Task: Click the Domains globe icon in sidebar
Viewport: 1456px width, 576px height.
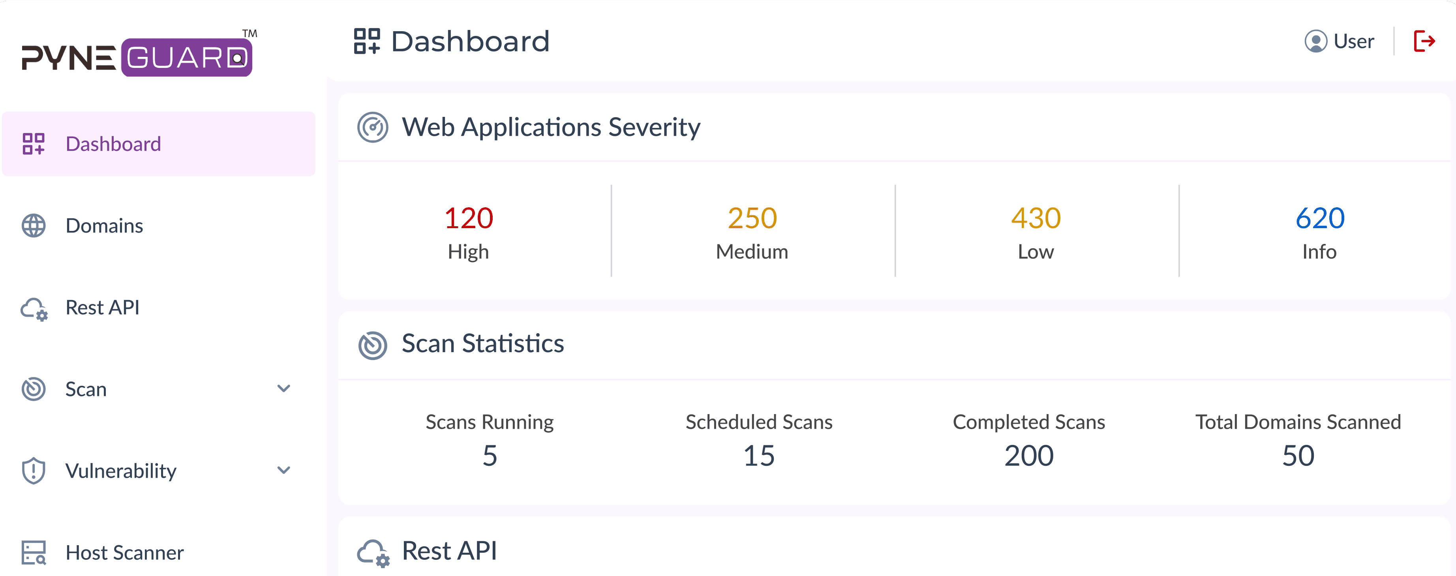Action: (34, 225)
